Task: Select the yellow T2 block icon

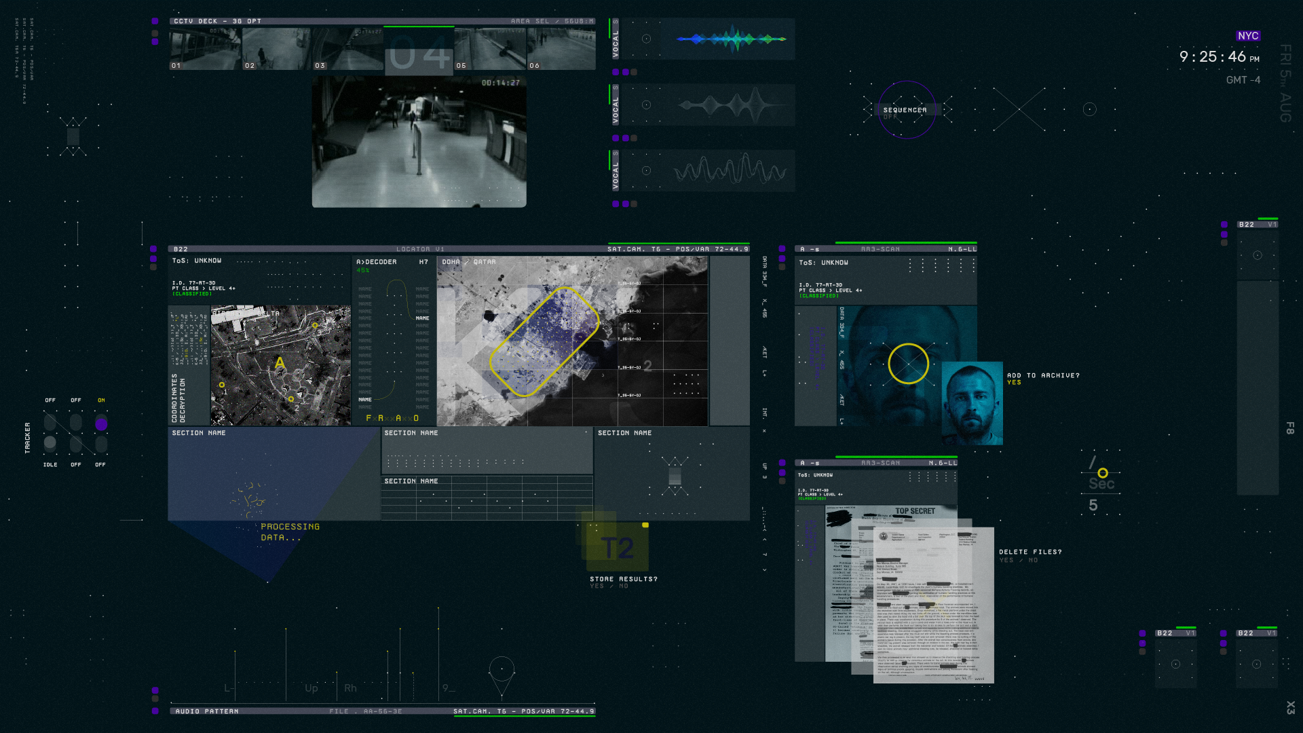Action: point(618,548)
